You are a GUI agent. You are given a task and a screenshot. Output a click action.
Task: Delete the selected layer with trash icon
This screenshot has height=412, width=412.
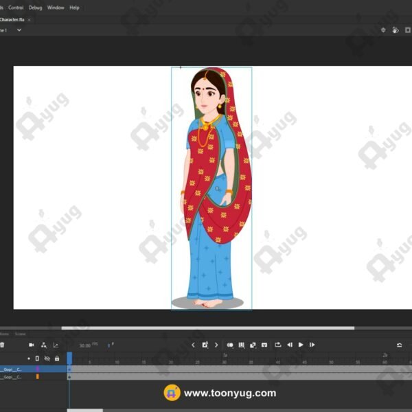(x=2, y=345)
